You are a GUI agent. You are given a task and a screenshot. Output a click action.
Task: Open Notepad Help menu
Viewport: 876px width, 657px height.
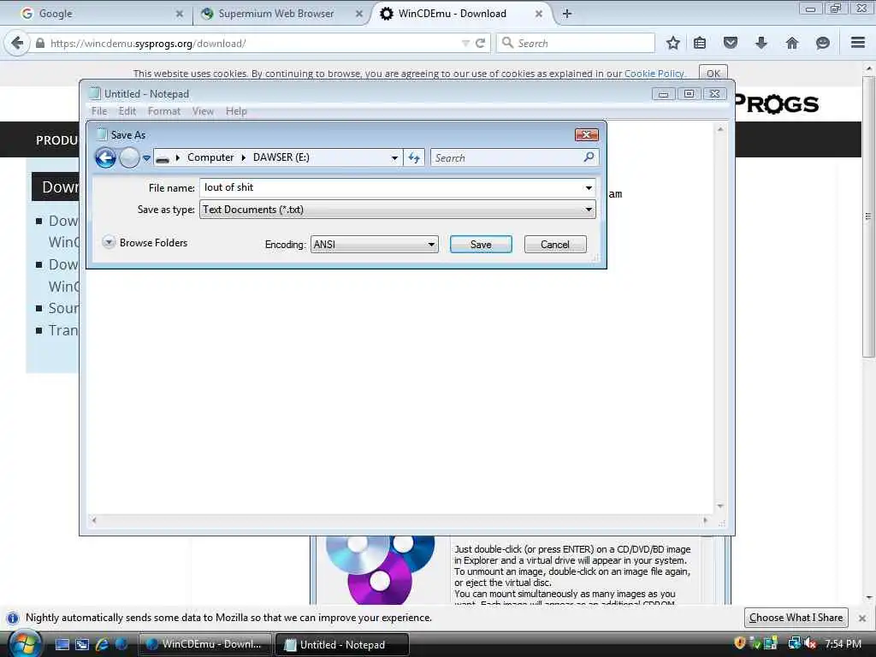pos(236,111)
